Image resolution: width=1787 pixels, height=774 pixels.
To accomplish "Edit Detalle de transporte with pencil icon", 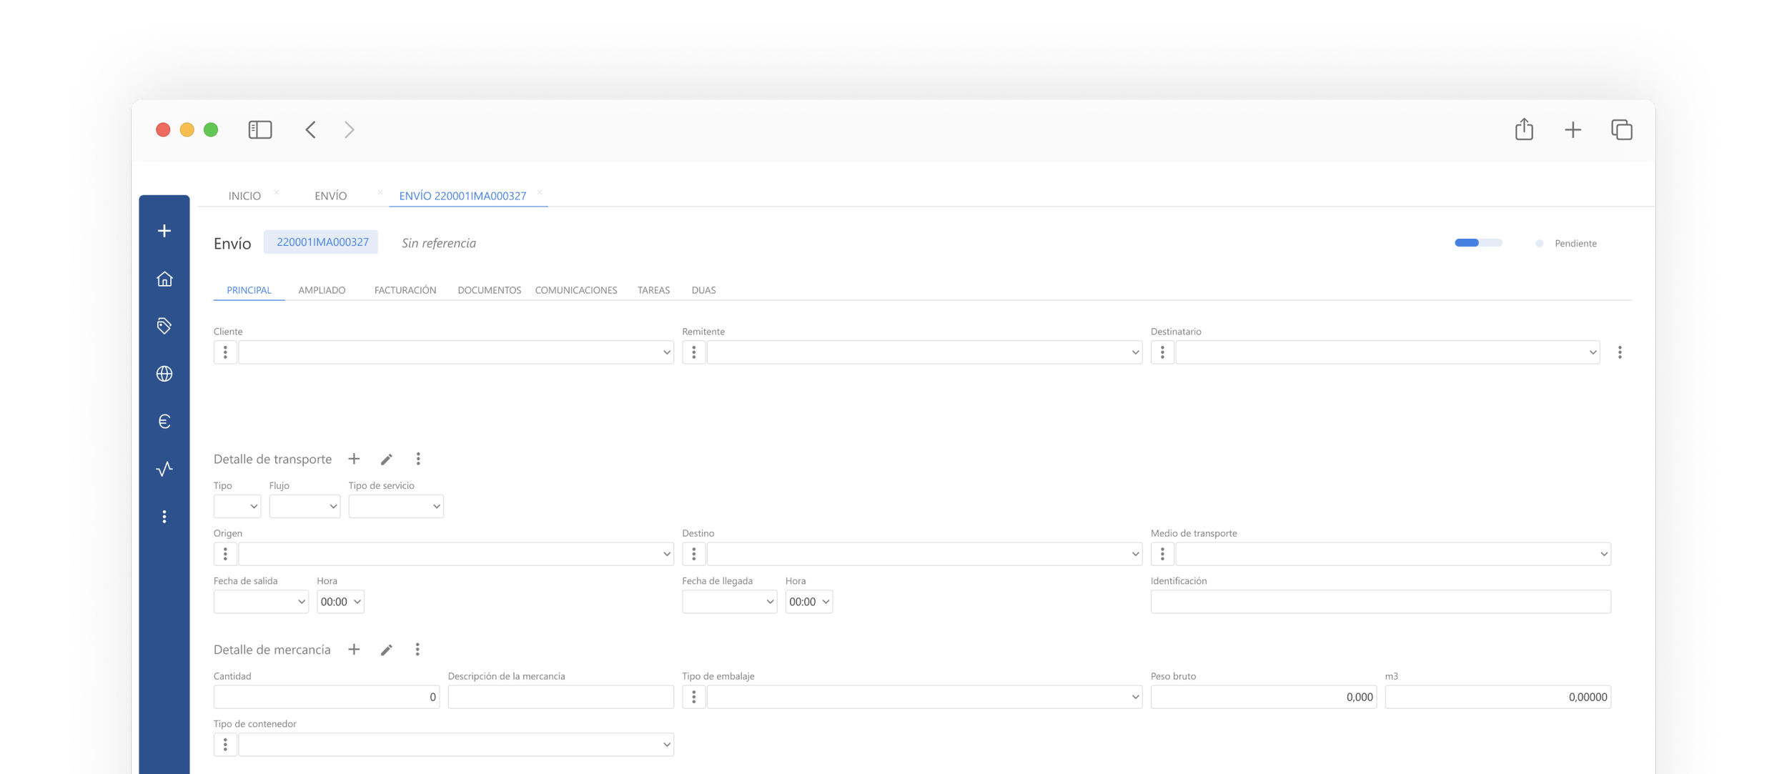I will tap(387, 459).
